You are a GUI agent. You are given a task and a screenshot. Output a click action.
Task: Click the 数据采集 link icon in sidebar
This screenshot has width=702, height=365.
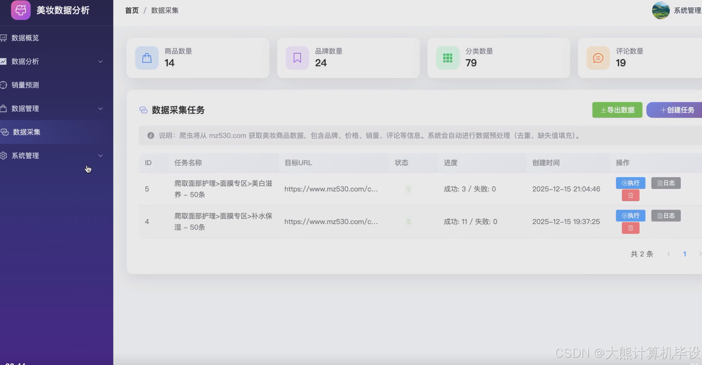(4, 132)
